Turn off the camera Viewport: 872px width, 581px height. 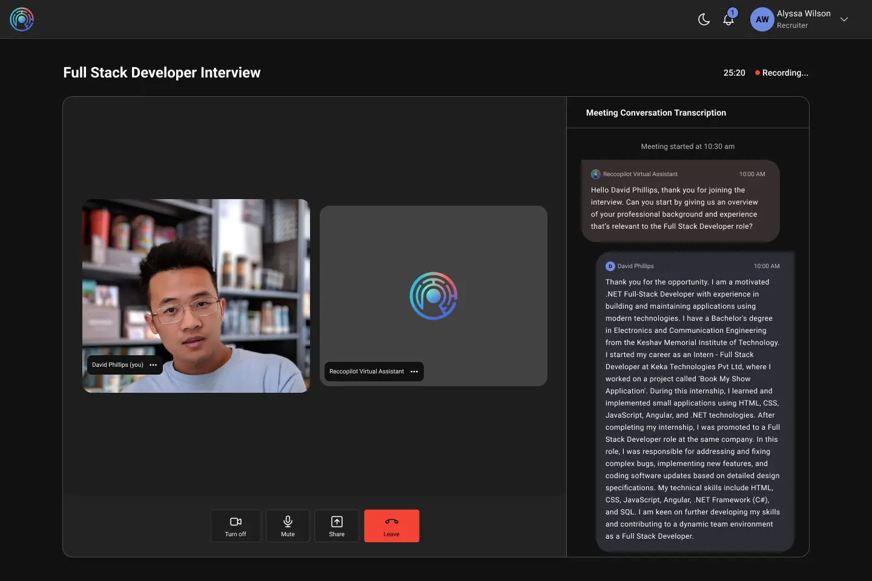pyautogui.click(x=236, y=526)
